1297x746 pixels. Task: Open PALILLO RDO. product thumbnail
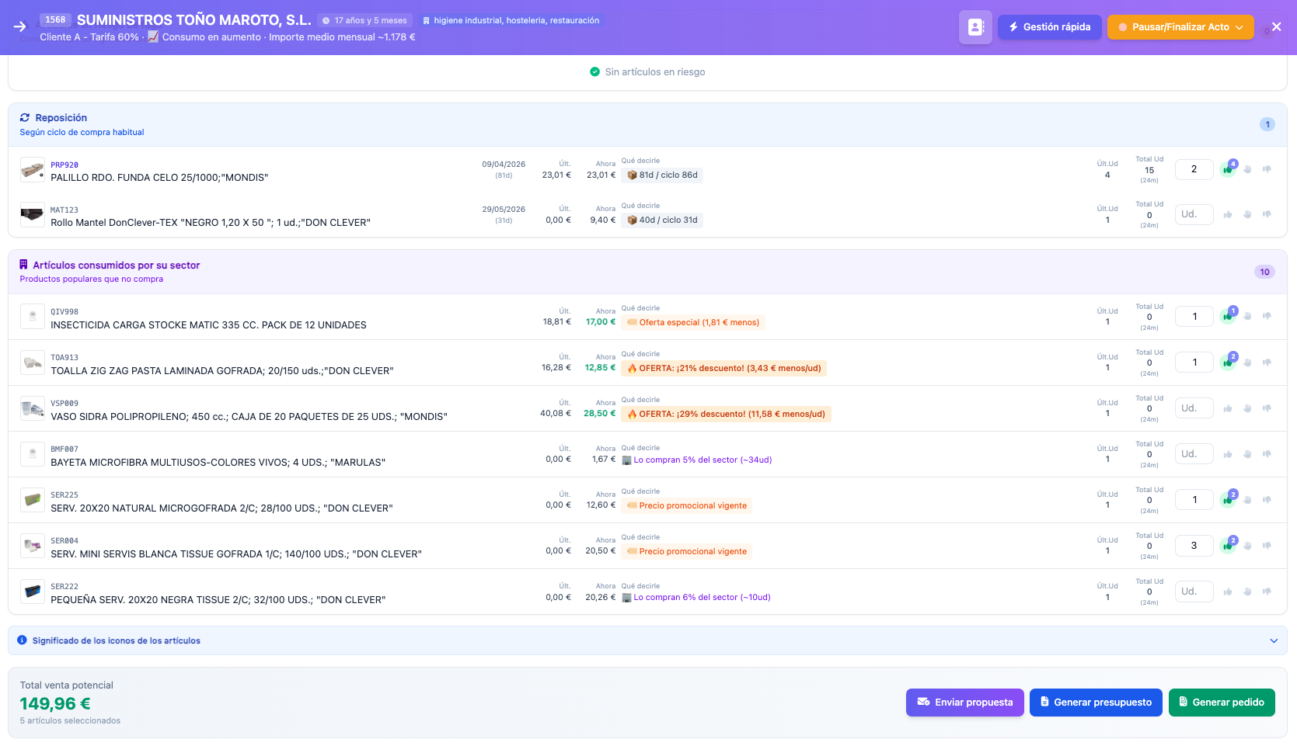(33, 170)
